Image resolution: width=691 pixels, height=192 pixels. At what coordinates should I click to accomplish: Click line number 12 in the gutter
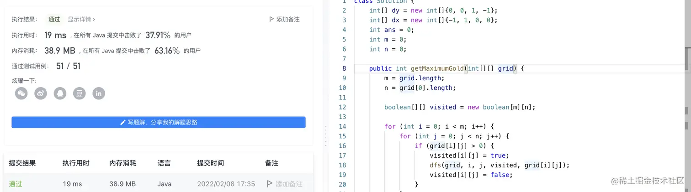click(342, 107)
